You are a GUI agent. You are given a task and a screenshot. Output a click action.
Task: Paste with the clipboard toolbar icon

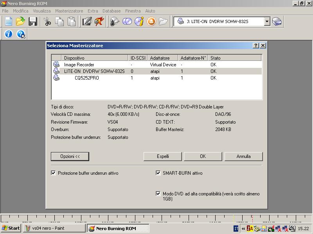[x=72, y=21]
